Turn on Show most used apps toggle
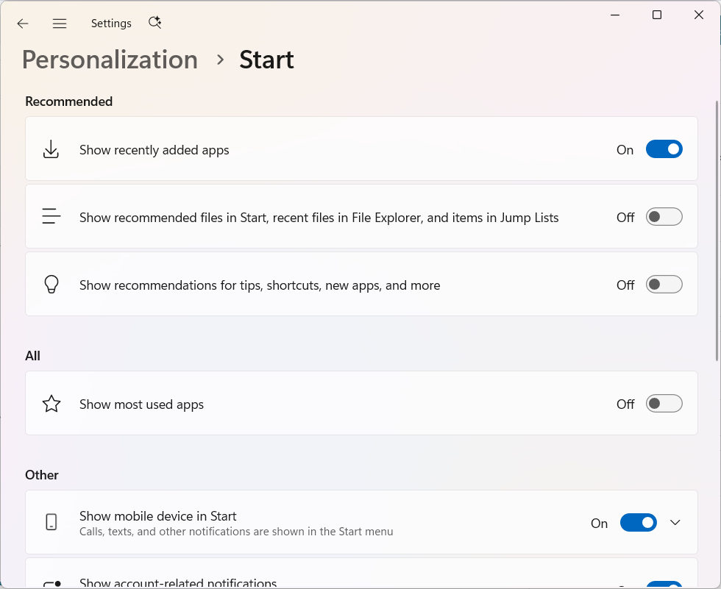Screen dimensions: 721x589 click(664, 404)
